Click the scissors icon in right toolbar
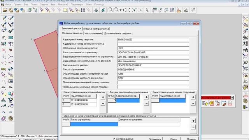The image size is (249, 140). pyautogui.click(x=245, y=62)
